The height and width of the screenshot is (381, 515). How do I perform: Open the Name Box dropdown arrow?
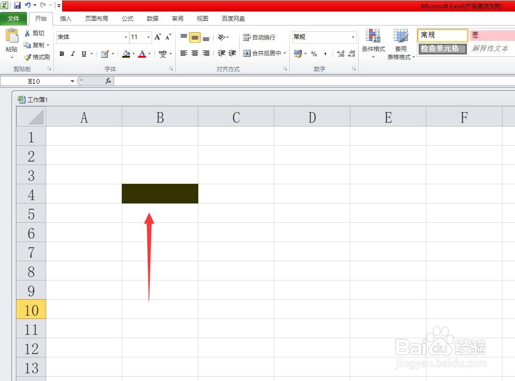72,81
